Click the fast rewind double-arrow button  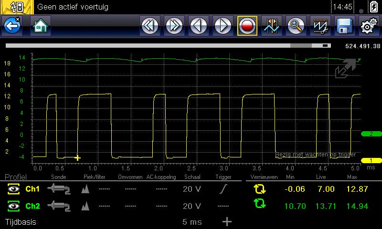150,26
